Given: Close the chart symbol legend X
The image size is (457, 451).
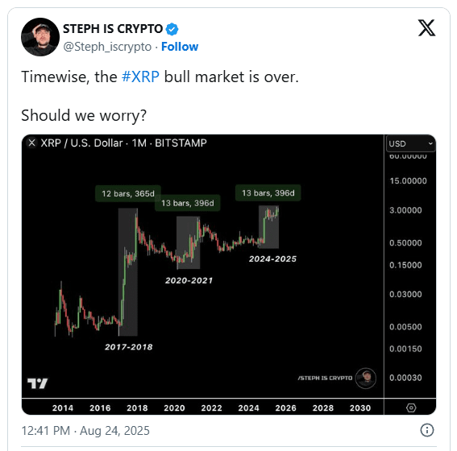Looking at the screenshot, I should click(x=31, y=143).
